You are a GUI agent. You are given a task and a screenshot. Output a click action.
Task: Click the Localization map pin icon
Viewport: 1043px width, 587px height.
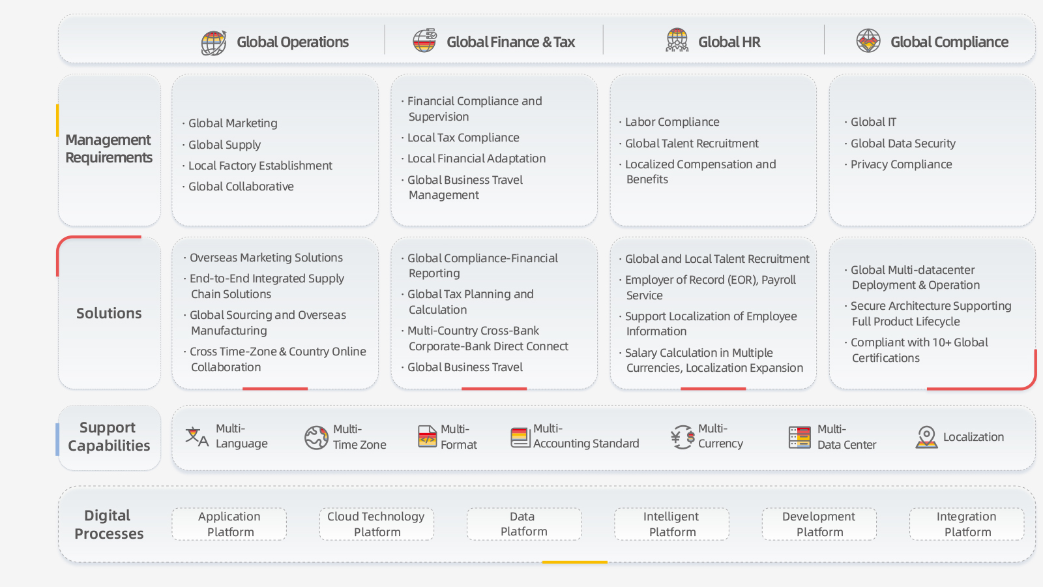click(x=926, y=437)
